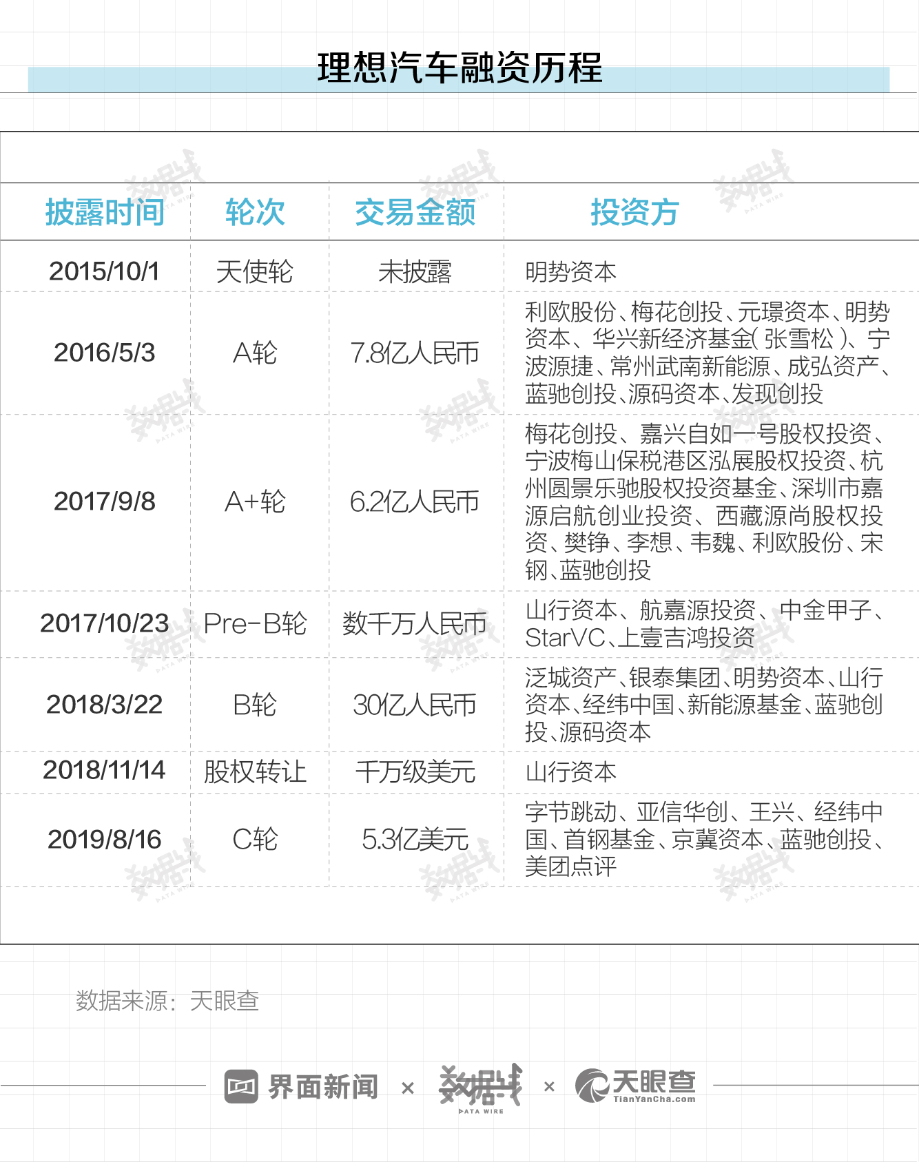Click the B轮 investor list starting 泛城资产
Viewport: 919px width, 1162px height.
tap(704, 705)
